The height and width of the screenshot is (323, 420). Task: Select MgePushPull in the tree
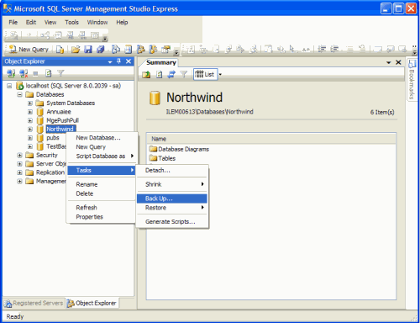[x=62, y=120]
